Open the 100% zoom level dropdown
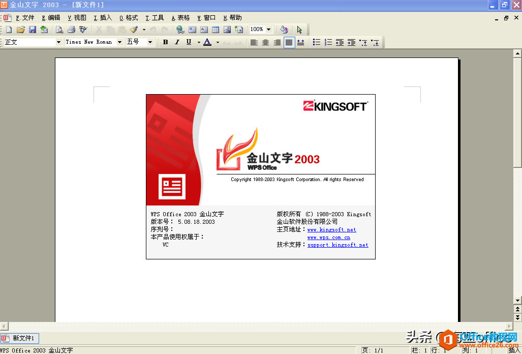This screenshot has height=354, width=522. pyautogui.click(x=269, y=29)
